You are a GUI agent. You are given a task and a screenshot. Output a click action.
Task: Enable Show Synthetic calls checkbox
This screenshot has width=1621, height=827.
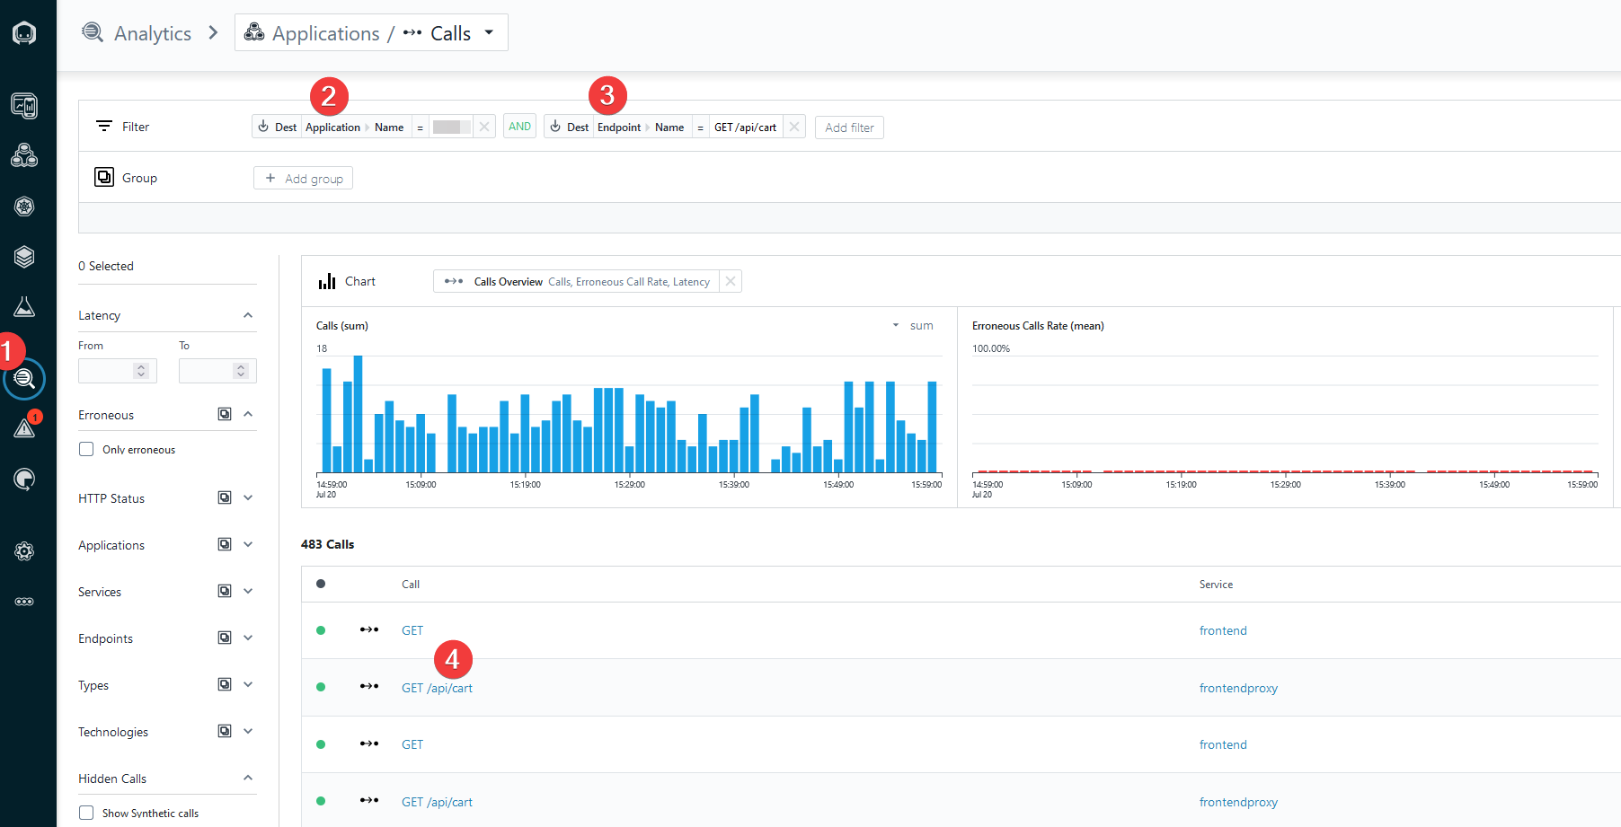[x=86, y=813]
